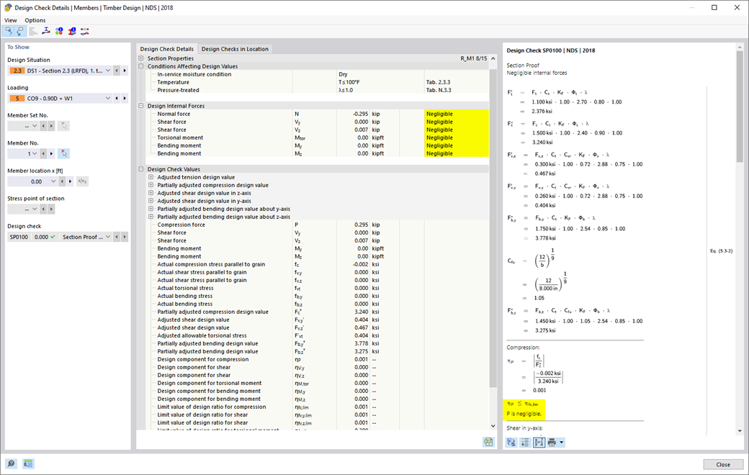Open the Design Situation dropdown
Image resolution: width=749 pixels, height=475 pixels.
tap(108, 71)
